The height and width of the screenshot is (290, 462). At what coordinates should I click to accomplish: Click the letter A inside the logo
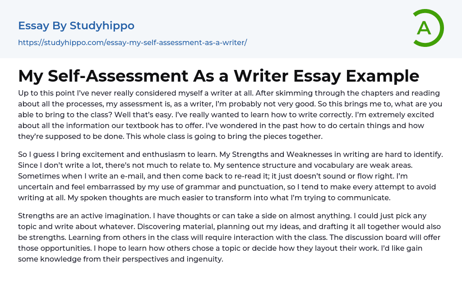tap(424, 28)
